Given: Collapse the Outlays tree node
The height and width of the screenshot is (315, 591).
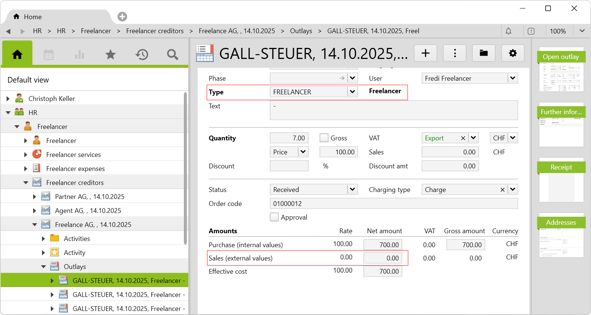Looking at the screenshot, I should click(43, 267).
